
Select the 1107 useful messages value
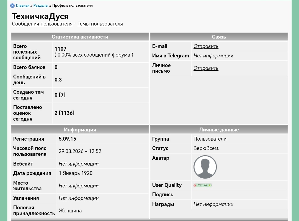60,49
